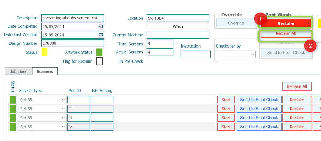Reclaim the screen in row iii
Image resolution: width=321 pixels, height=141 pixels.
pyautogui.click(x=297, y=118)
